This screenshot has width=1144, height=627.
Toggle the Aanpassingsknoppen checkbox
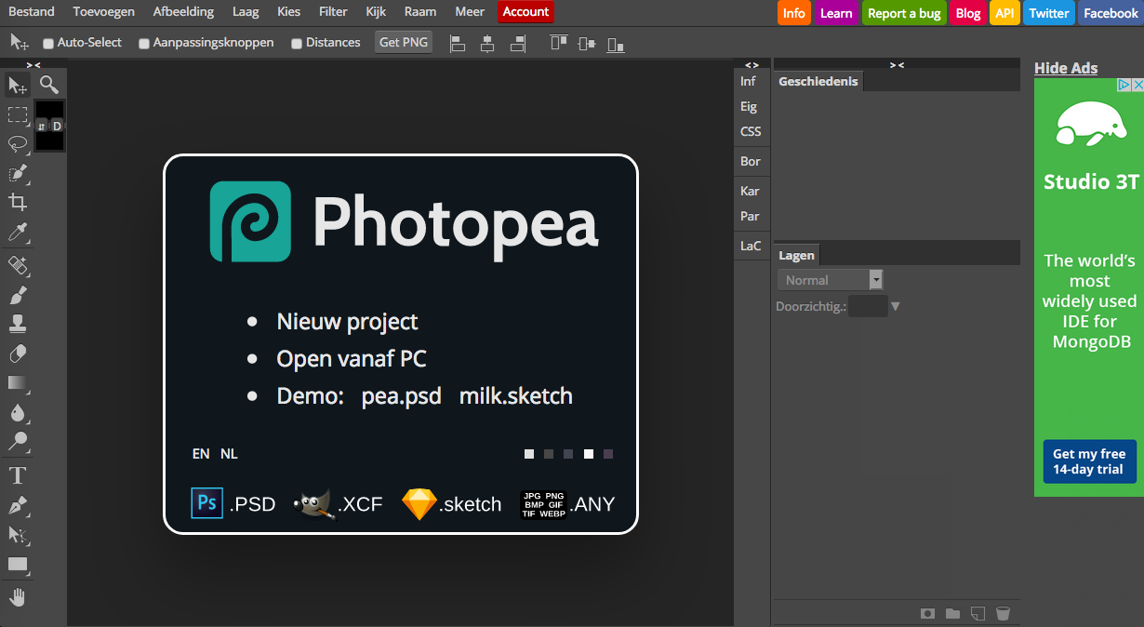click(144, 43)
